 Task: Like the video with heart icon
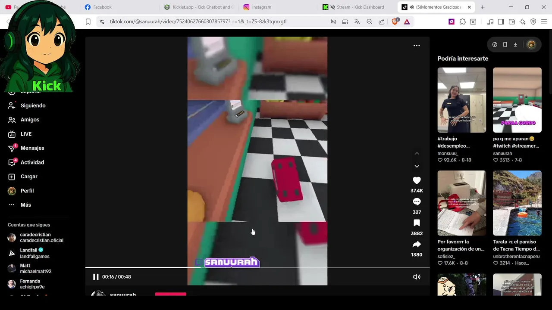tap(417, 180)
